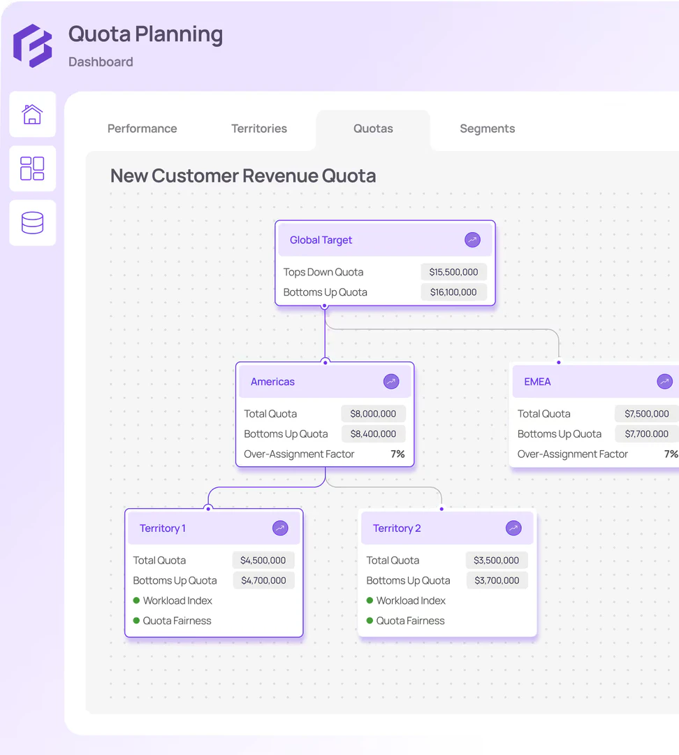Select the Performance tab
Image resolution: width=679 pixels, height=755 pixels.
coord(142,129)
